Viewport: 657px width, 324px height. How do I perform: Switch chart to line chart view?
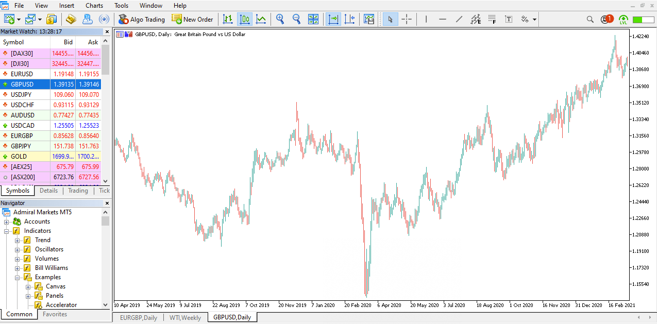tap(261, 20)
